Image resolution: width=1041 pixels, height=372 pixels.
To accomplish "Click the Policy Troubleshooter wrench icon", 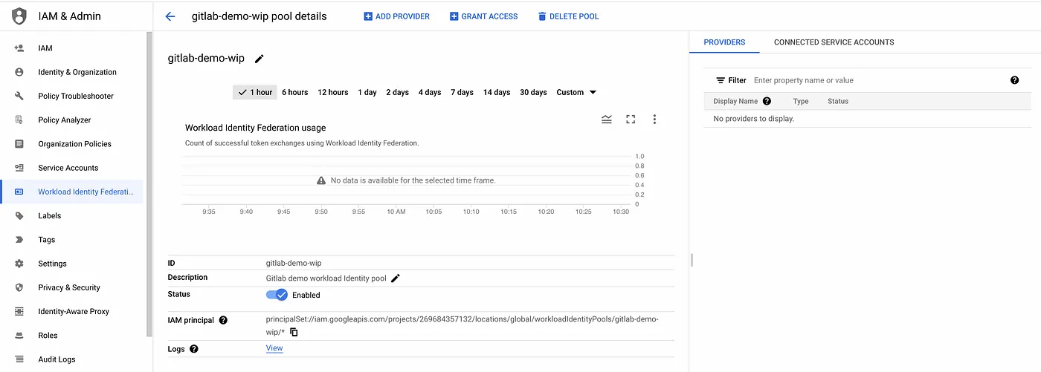I will click(x=19, y=96).
